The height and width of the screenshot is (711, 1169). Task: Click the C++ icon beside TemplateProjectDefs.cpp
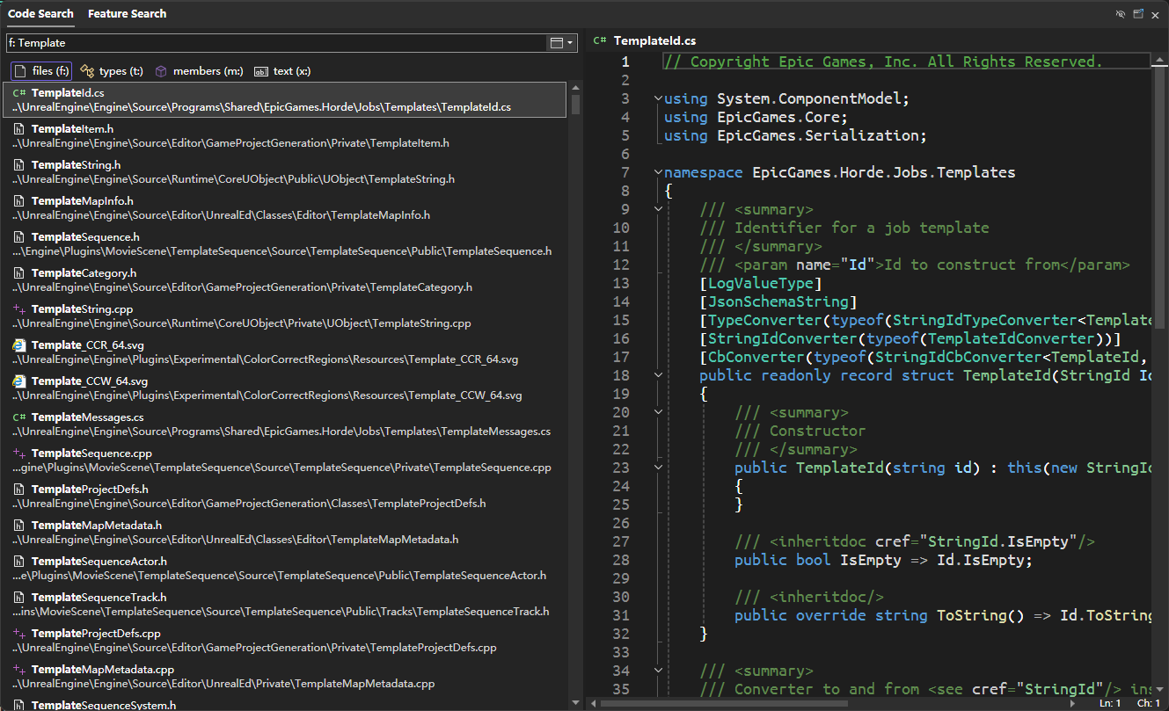[x=19, y=634]
